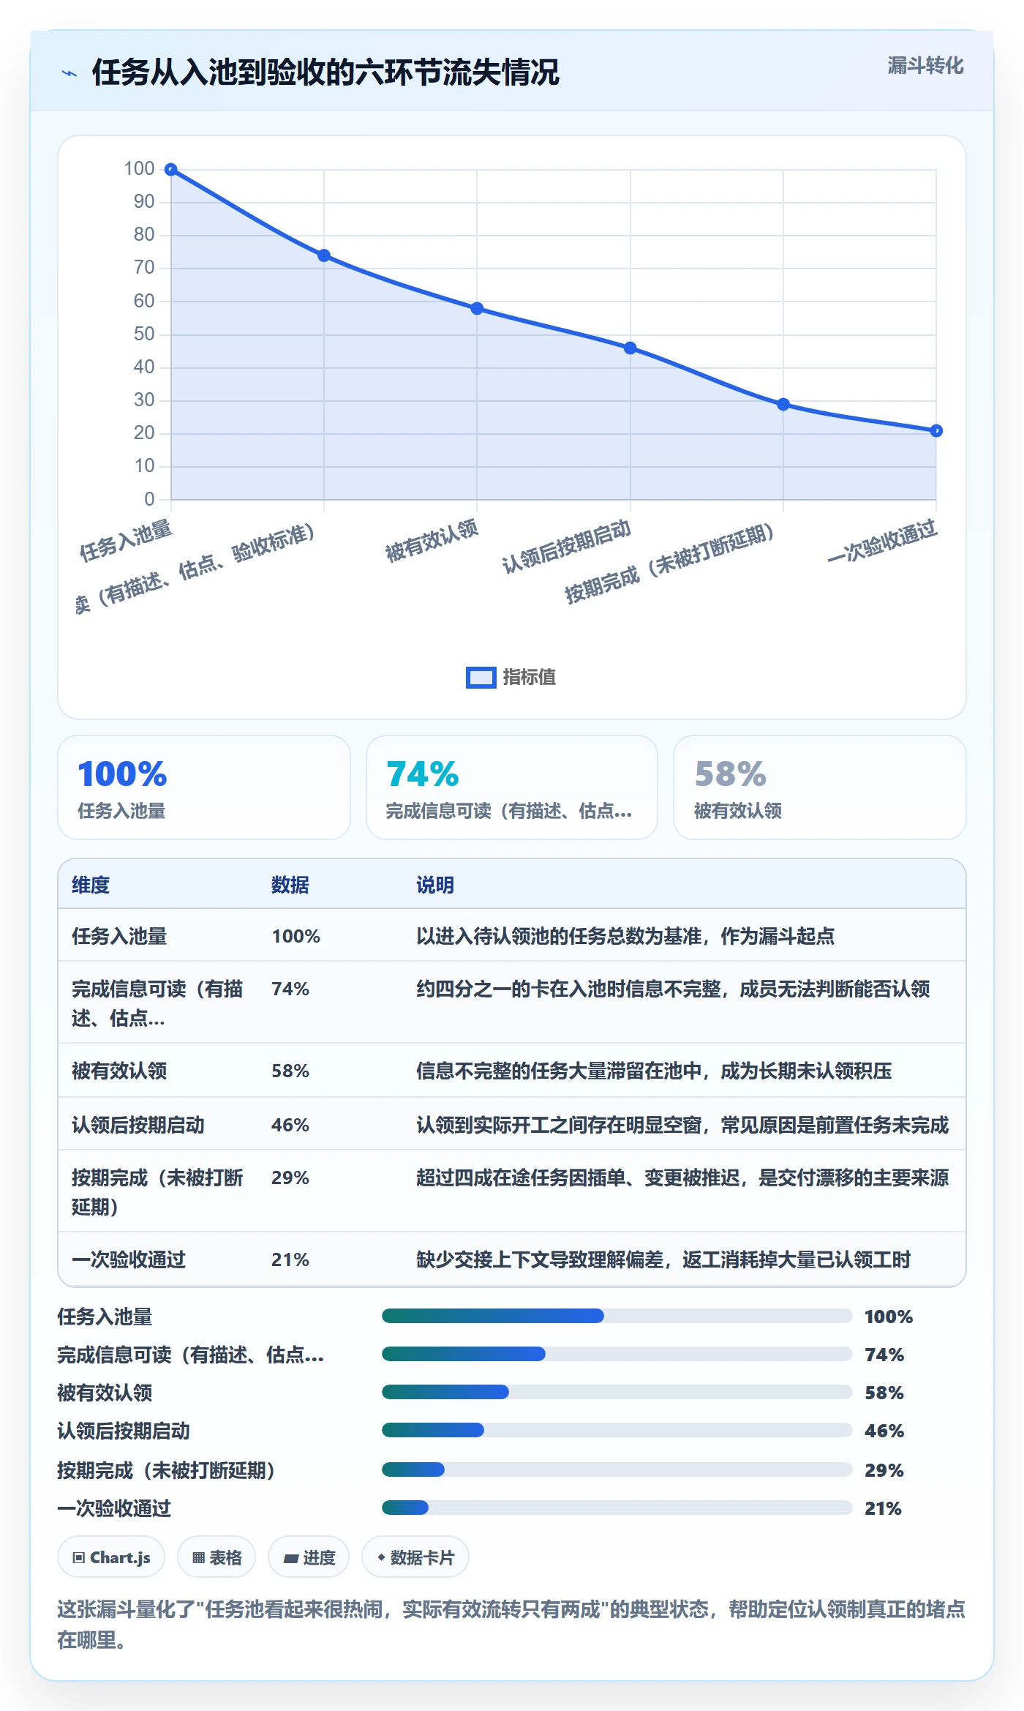Click the 数据卡片 tag chip

(x=415, y=1557)
